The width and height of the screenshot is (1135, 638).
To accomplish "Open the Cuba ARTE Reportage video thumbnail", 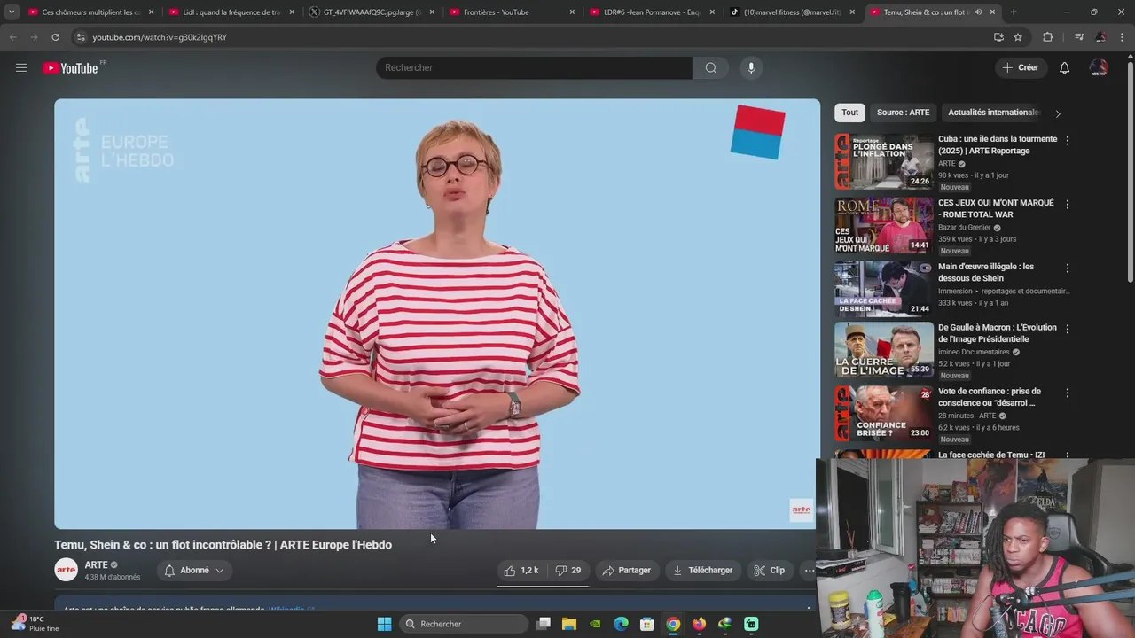I will (x=884, y=161).
